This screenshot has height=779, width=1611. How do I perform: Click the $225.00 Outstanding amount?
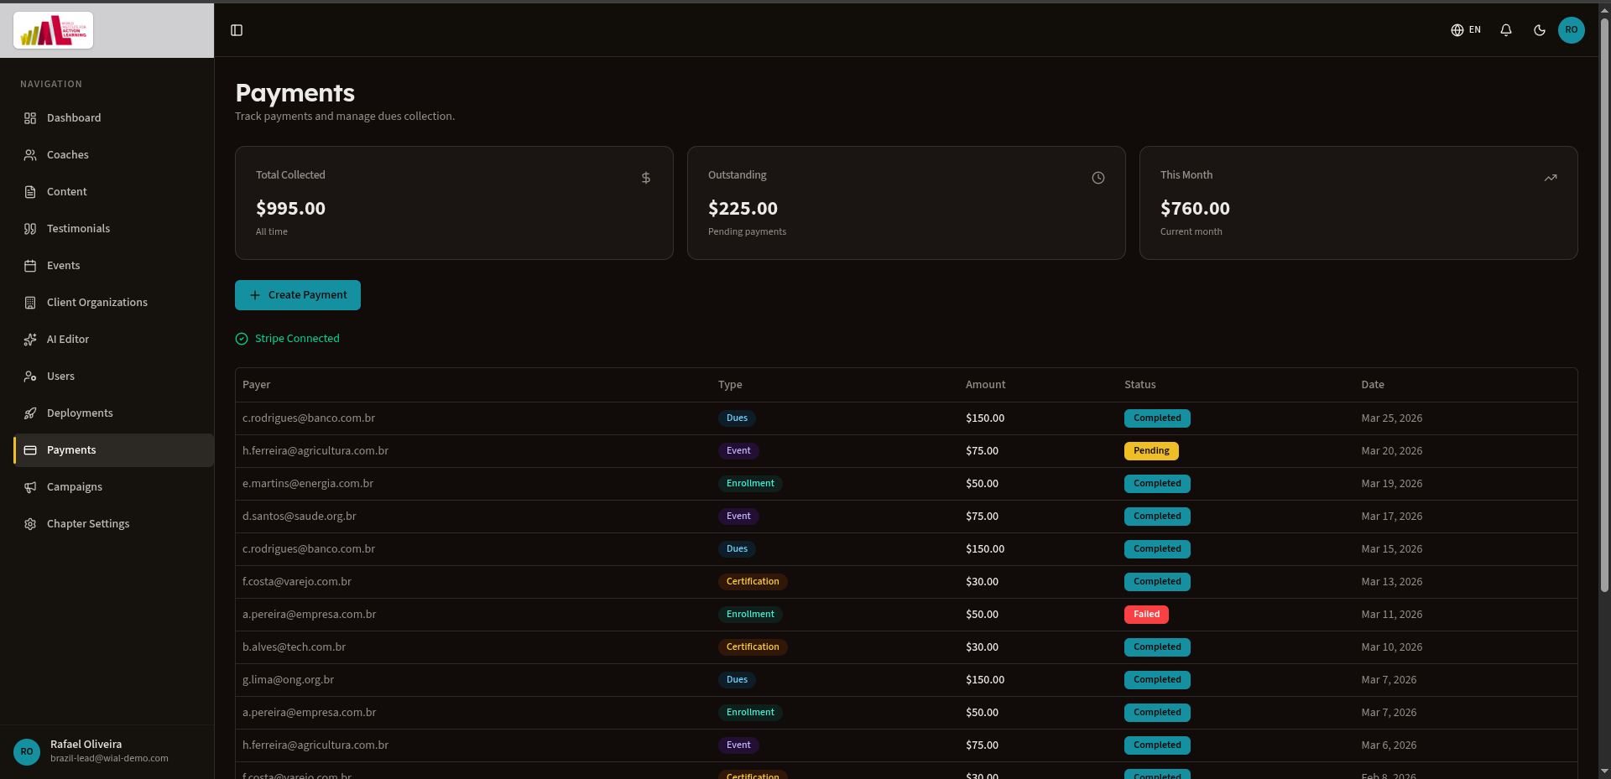pos(743,209)
